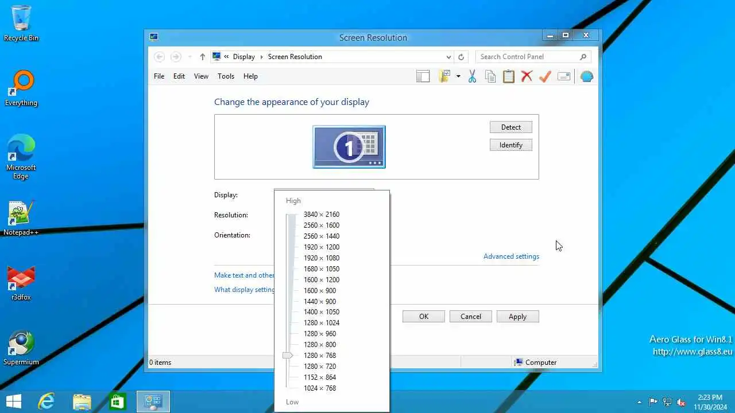Click the preview pane layout icon
The width and height of the screenshot is (735, 413).
tap(423, 76)
